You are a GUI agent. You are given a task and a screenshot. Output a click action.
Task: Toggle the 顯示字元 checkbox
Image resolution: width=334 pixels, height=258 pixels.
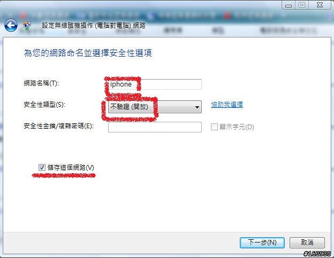(214, 127)
